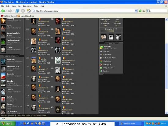168x126 pixels.
Task: Click the Support footer link
Action: click(4, 116)
